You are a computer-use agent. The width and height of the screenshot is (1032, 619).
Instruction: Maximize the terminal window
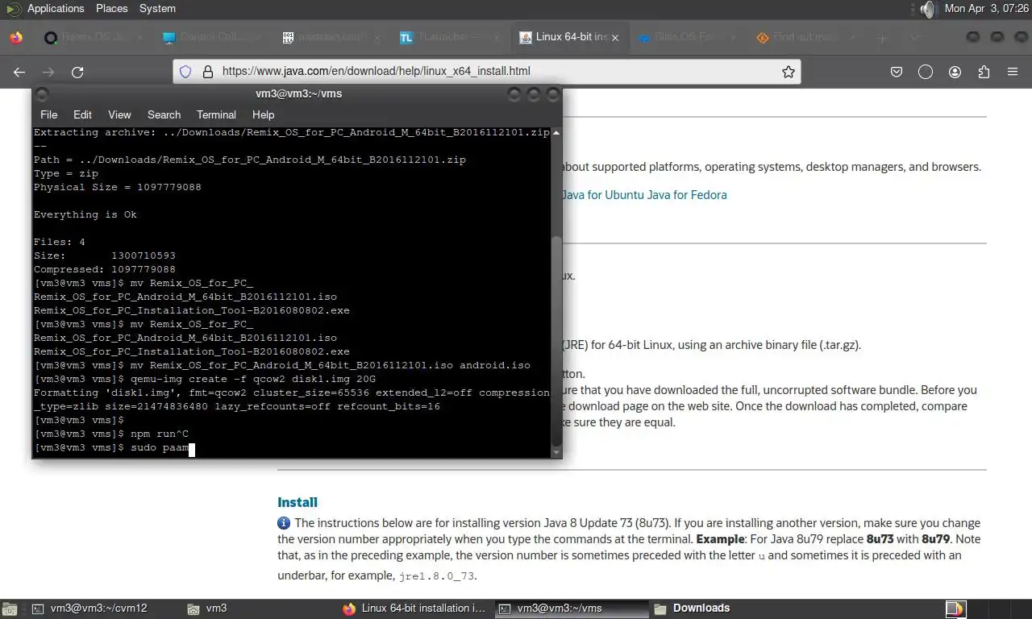(534, 94)
